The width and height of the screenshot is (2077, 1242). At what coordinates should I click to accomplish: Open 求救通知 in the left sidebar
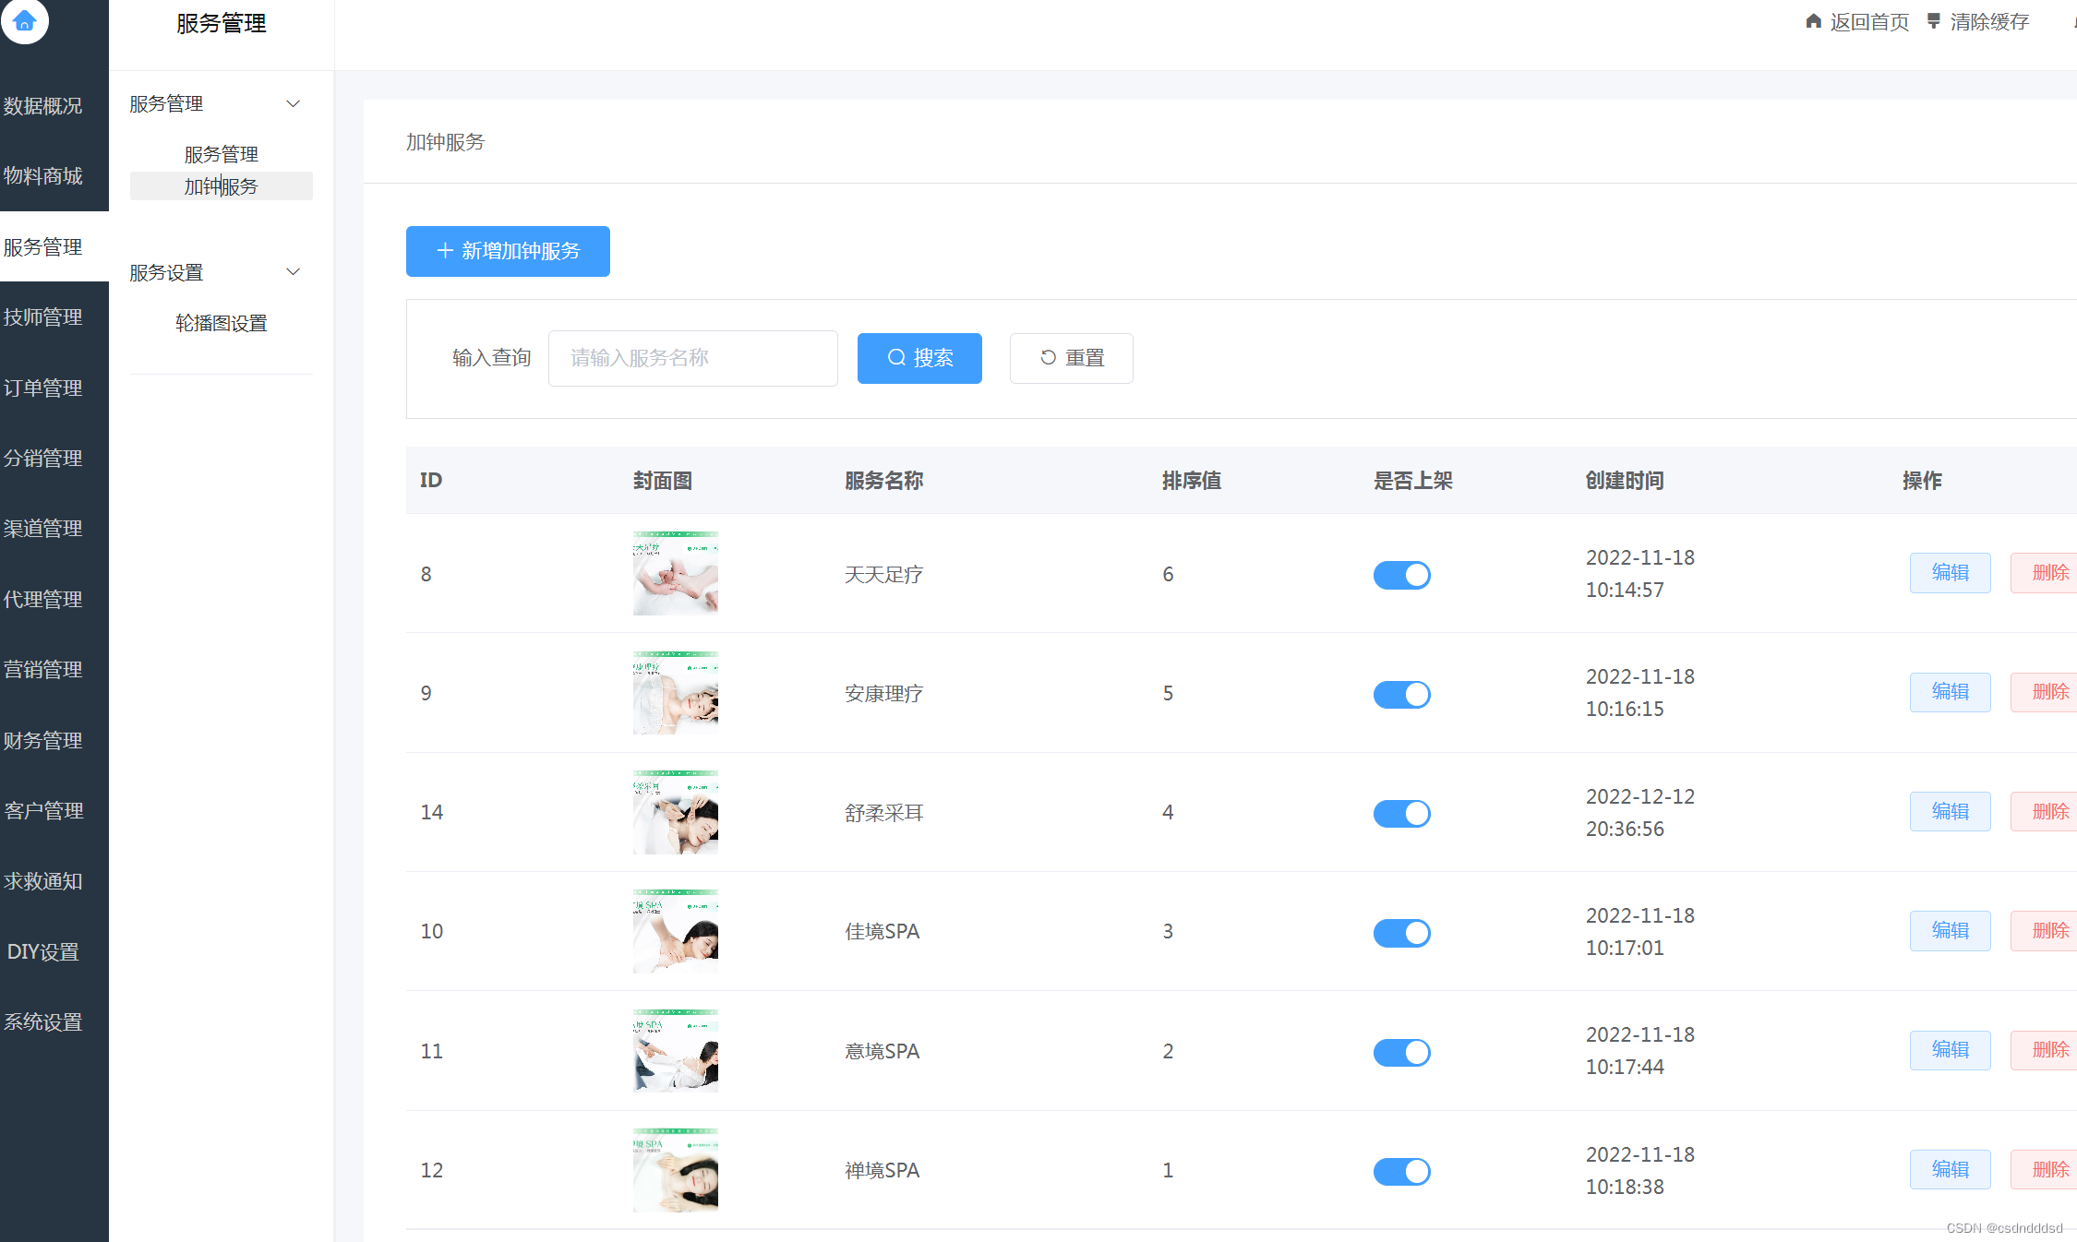[x=42, y=881]
